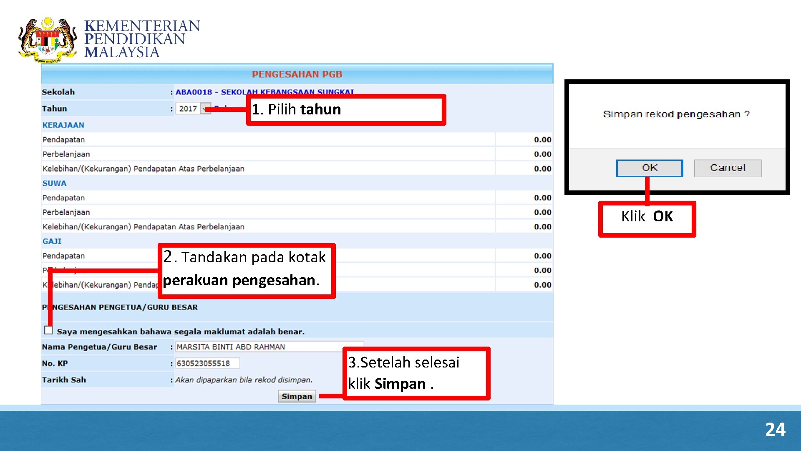This screenshot has height=451, width=801.
Task: Click SUWA Kelebihan/(Kekurangan) row label
Action: (x=143, y=227)
